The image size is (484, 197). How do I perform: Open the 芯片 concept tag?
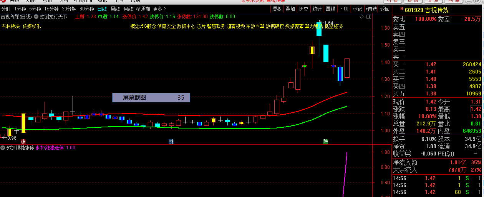coord(201,26)
